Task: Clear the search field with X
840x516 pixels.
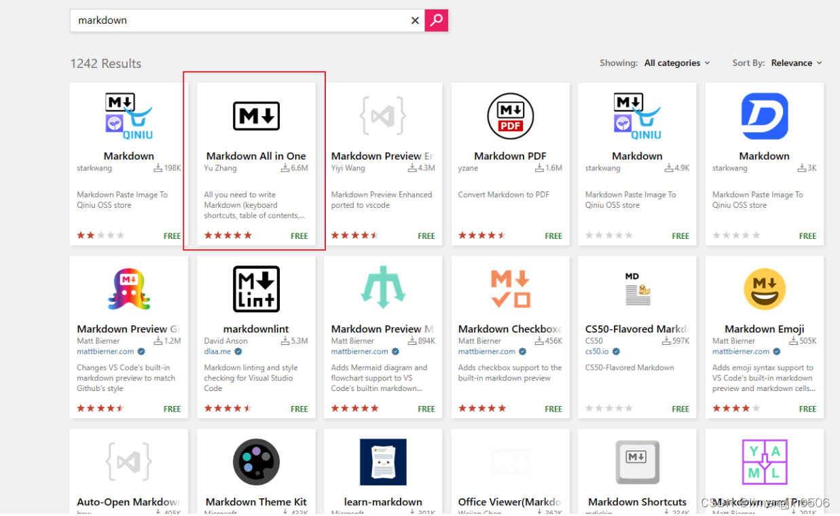Action: click(415, 20)
